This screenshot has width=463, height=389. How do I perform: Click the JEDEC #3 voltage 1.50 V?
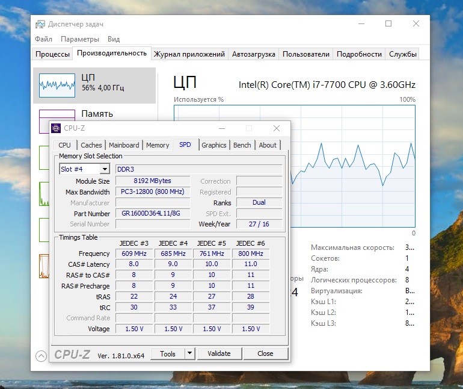(134, 329)
